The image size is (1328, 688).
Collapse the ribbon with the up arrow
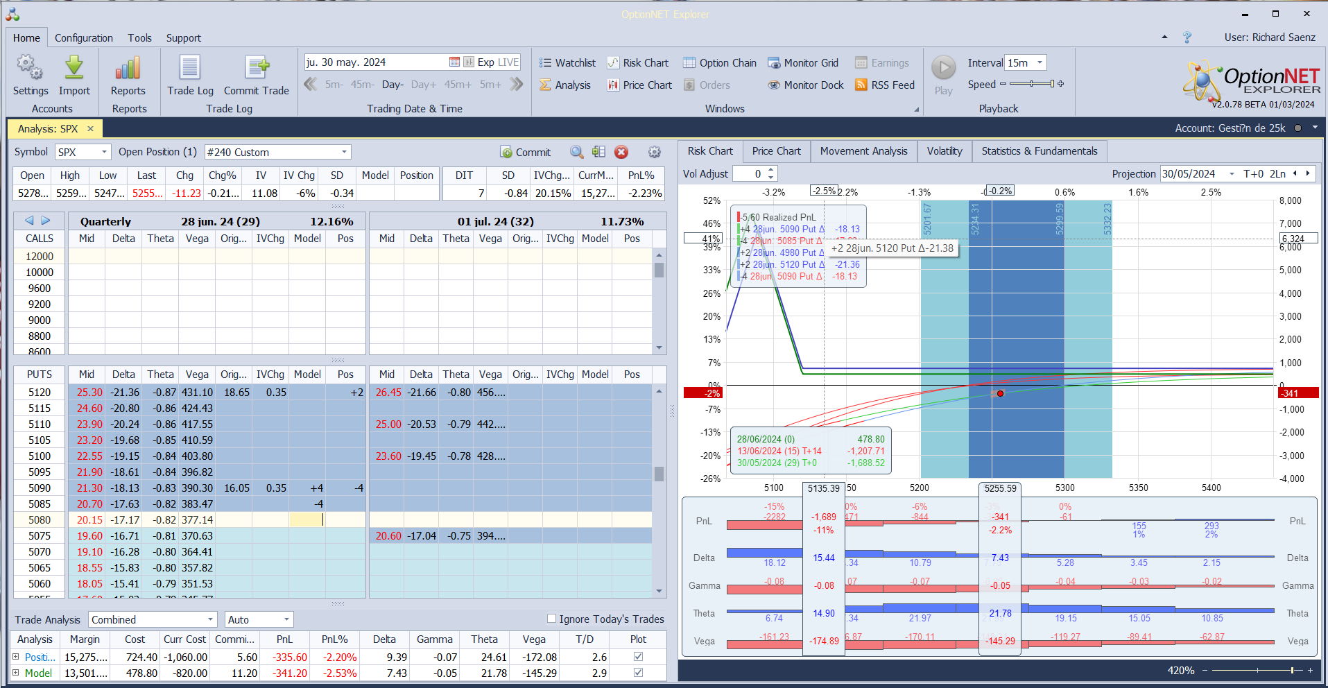point(1164,37)
